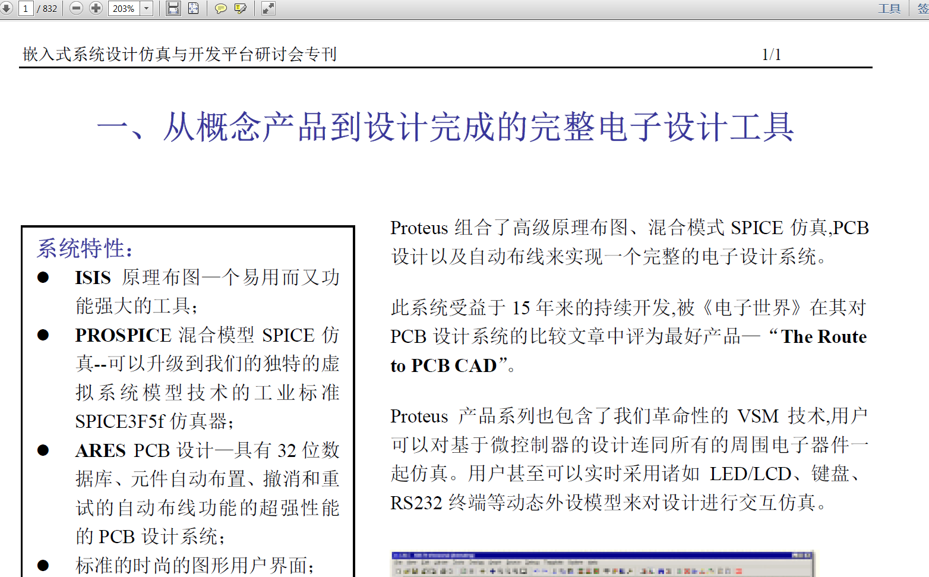This screenshot has width=929, height=577.
Task: Select the highlight text tool
Action: pyautogui.click(x=241, y=8)
